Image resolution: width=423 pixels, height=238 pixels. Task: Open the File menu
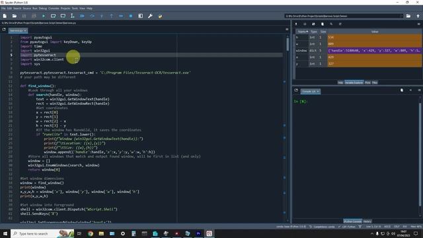pos(3,9)
